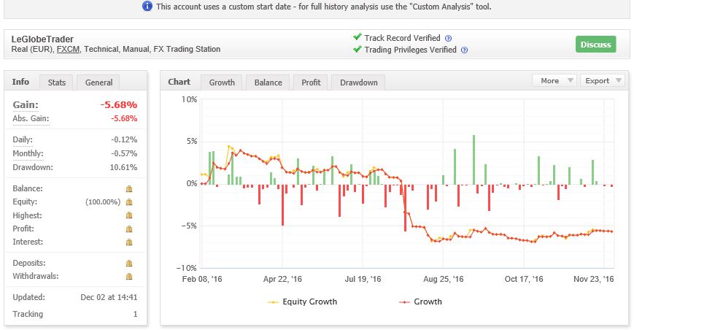Click the lock icon next to Balance
The image size is (715, 330).
(129, 188)
